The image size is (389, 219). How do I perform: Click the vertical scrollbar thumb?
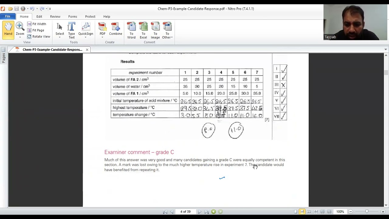[386, 72]
